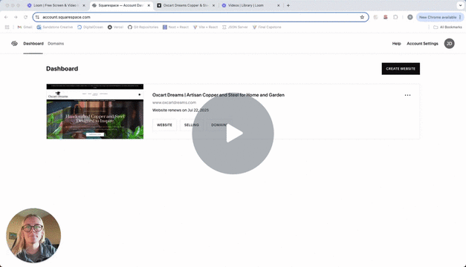This screenshot has width=466, height=267.
Task: Click the website renews date text
Action: pos(181,110)
